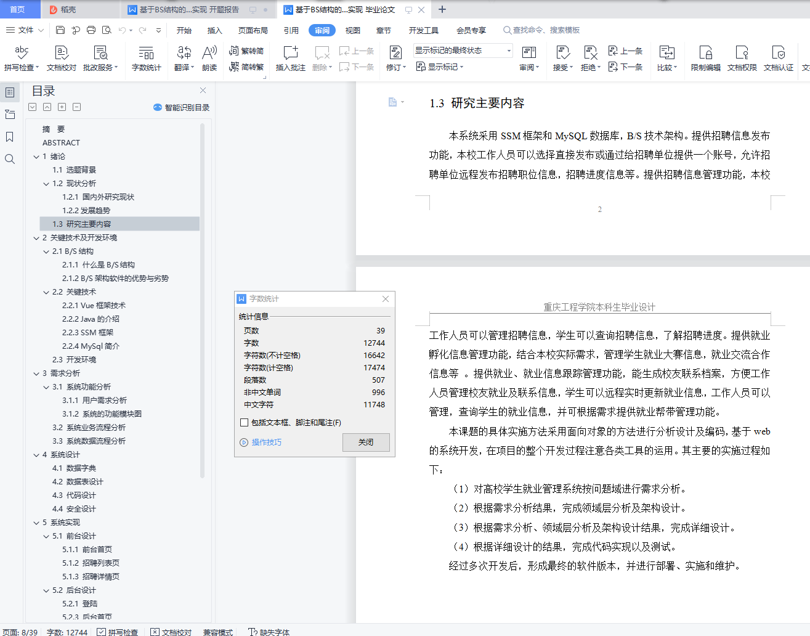Viewport: 810px width, 636px height.
Task: Open the 文件 file menu
Action: (x=25, y=30)
